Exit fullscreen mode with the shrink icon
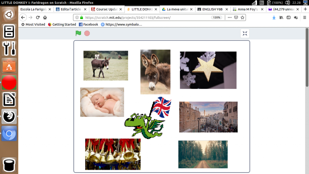The image size is (309, 174). tap(245, 33)
